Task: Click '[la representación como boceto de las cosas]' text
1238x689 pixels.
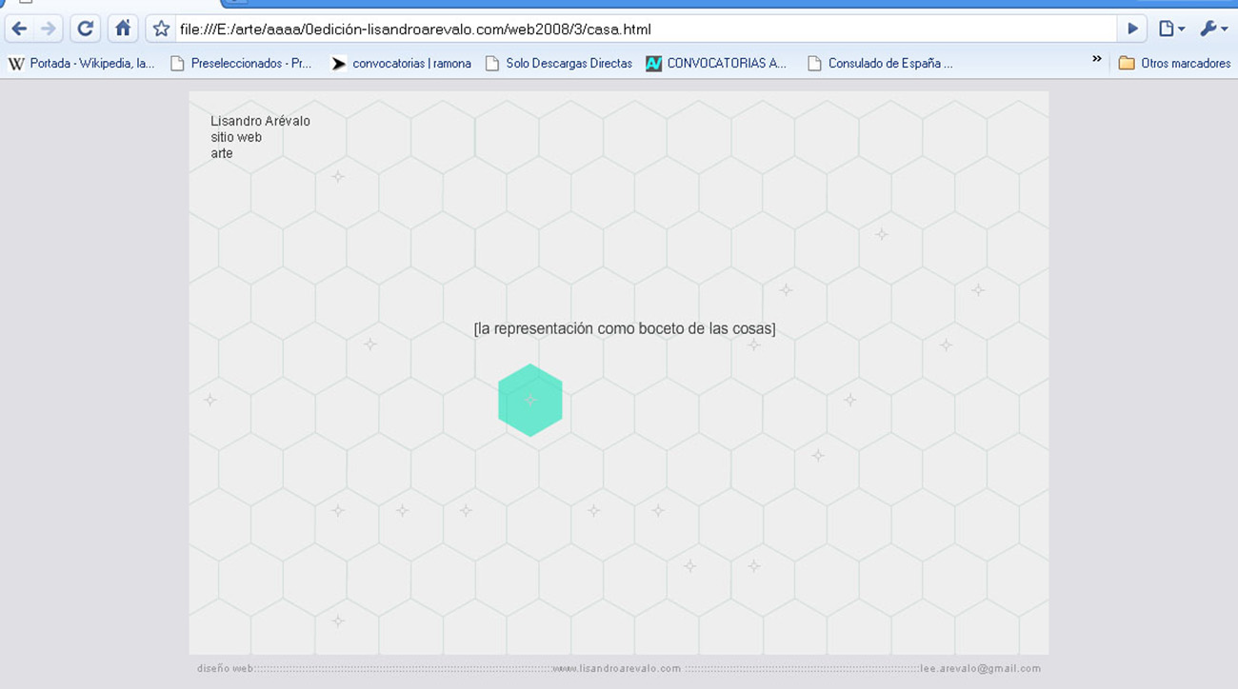Action: (625, 329)
